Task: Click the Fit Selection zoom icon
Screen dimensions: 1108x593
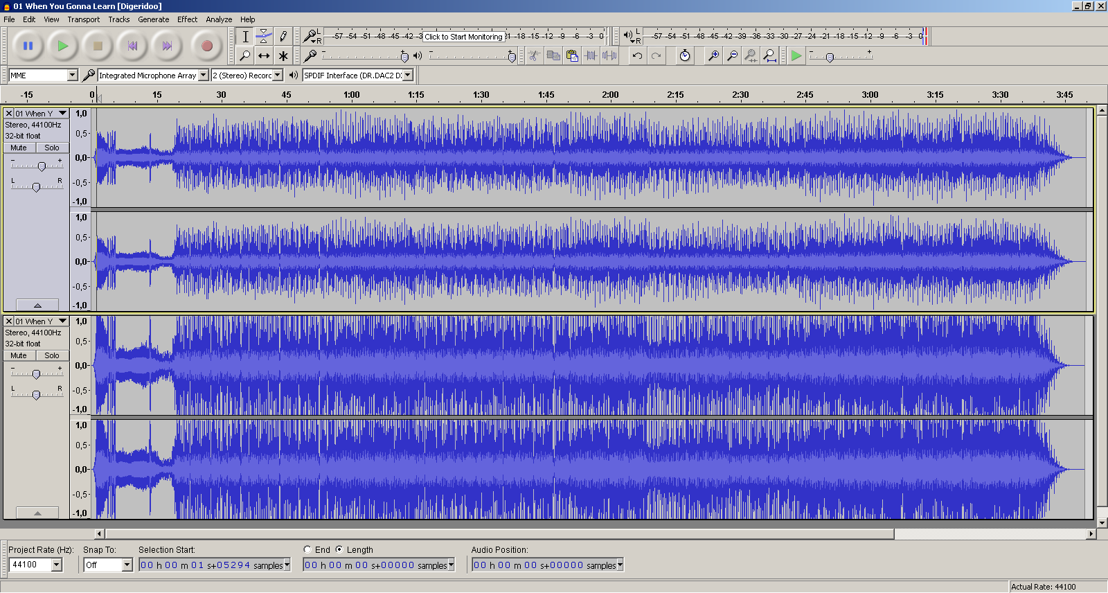Action: [x=751, y=55]
